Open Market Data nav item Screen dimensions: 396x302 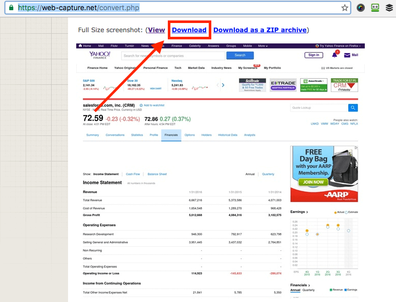196,68
